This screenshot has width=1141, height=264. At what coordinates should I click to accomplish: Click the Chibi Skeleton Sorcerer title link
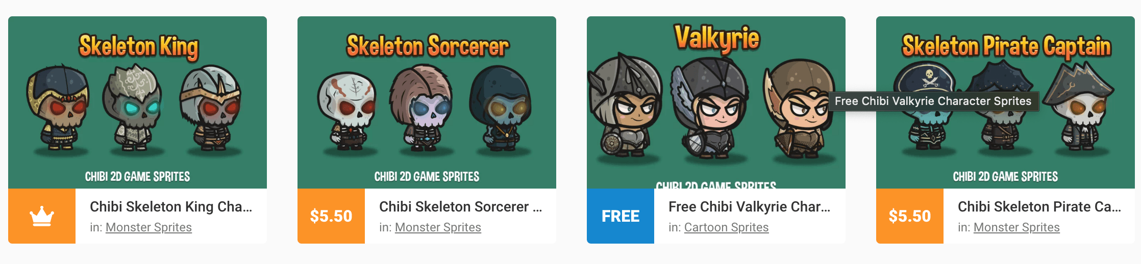coord(460,206)
